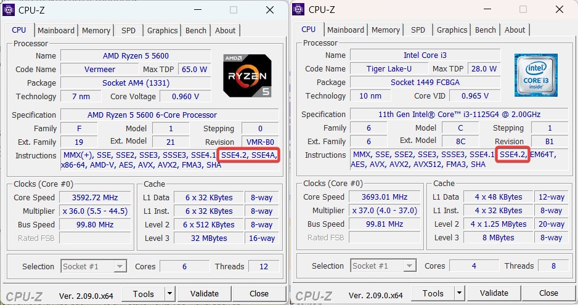Show the About tab in right window

515,30
